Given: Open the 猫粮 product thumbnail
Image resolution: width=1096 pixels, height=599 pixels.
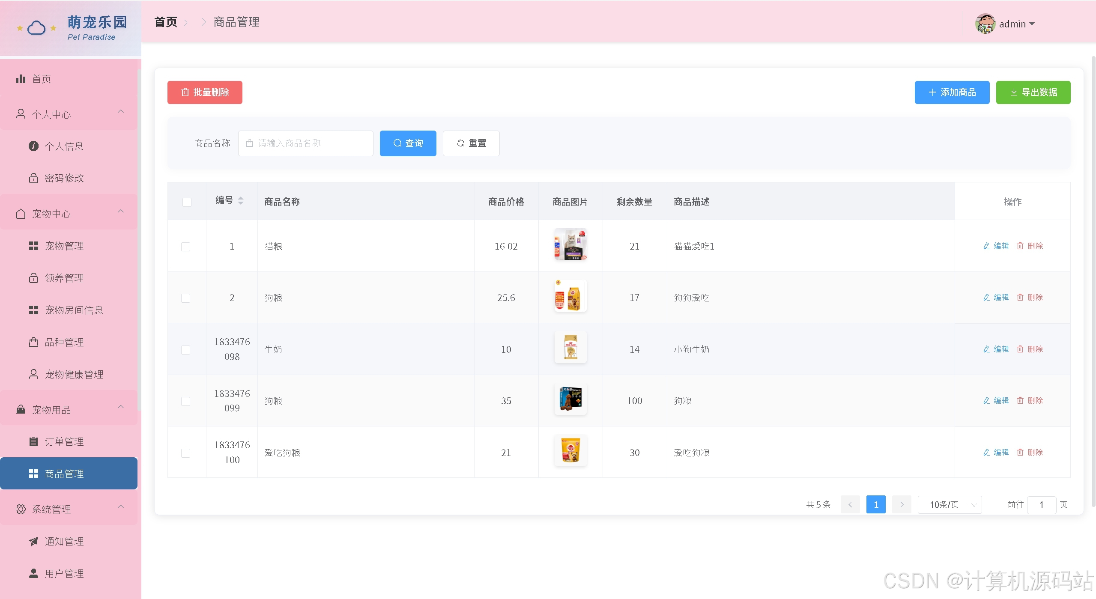Looking at the screenshot, I should tap(570, 244).
